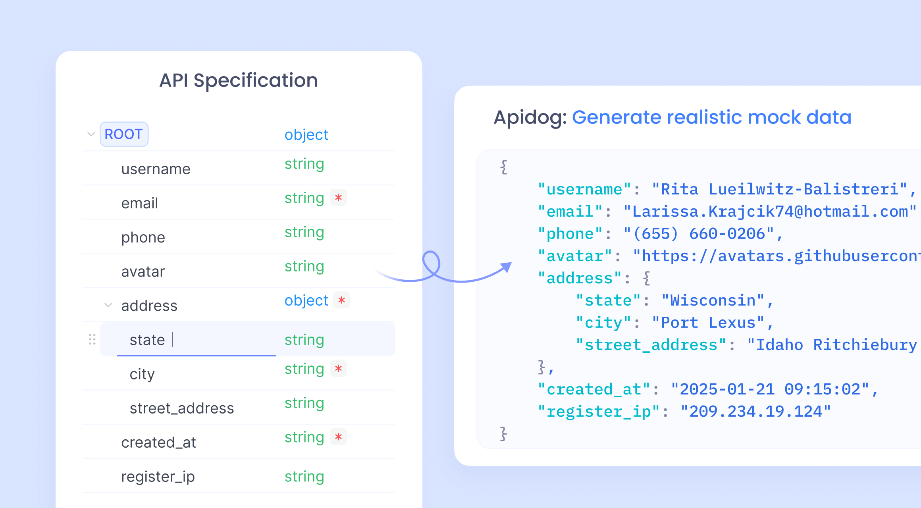Select the avatar field name
Image resolution: width=921 pixels, height=508 pixels.
tap(143, 271)
